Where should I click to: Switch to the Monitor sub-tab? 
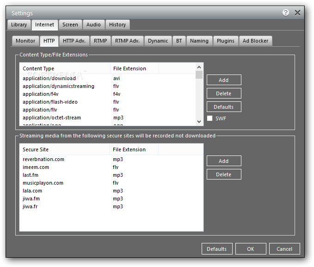25,41
